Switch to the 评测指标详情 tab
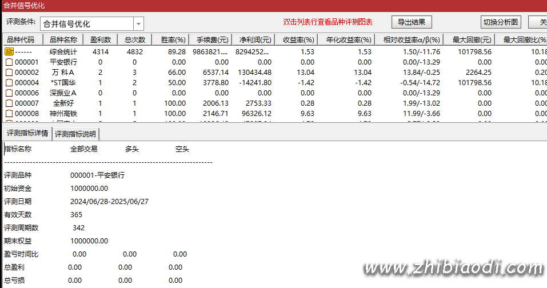This screenshot has width=547, height=288. [x=27, y=133]
